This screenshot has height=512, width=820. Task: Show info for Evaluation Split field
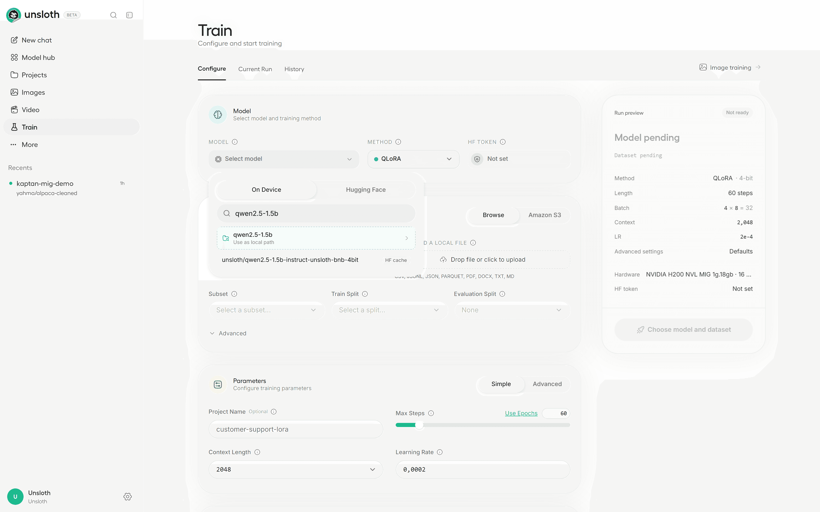click(x=503, y=294)
